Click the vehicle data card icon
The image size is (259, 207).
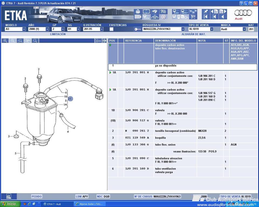[x=146, y=11]
